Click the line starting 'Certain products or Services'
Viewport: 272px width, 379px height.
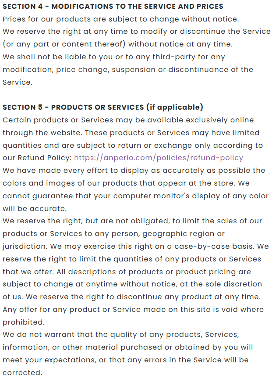click(x=128, y=120)
